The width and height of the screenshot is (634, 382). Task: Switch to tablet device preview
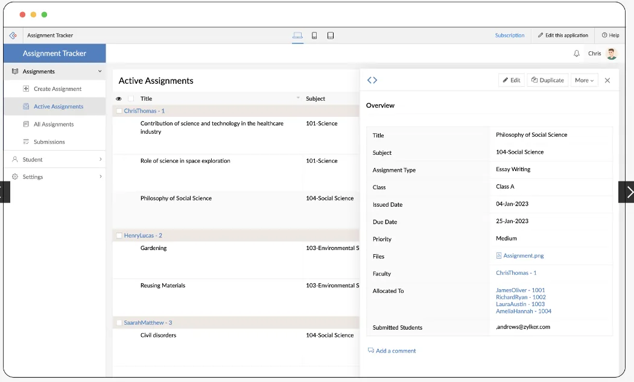point(331,36)
